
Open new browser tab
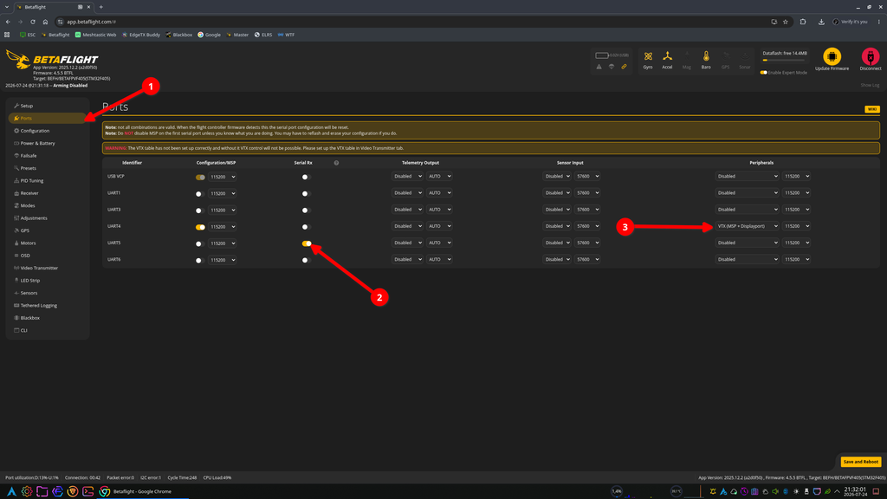click(x=101, y=7)
